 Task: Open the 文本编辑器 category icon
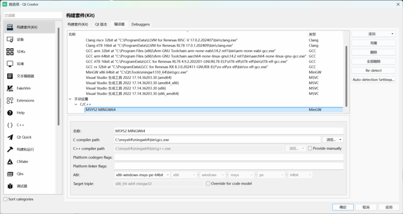[x=10, y=76]
